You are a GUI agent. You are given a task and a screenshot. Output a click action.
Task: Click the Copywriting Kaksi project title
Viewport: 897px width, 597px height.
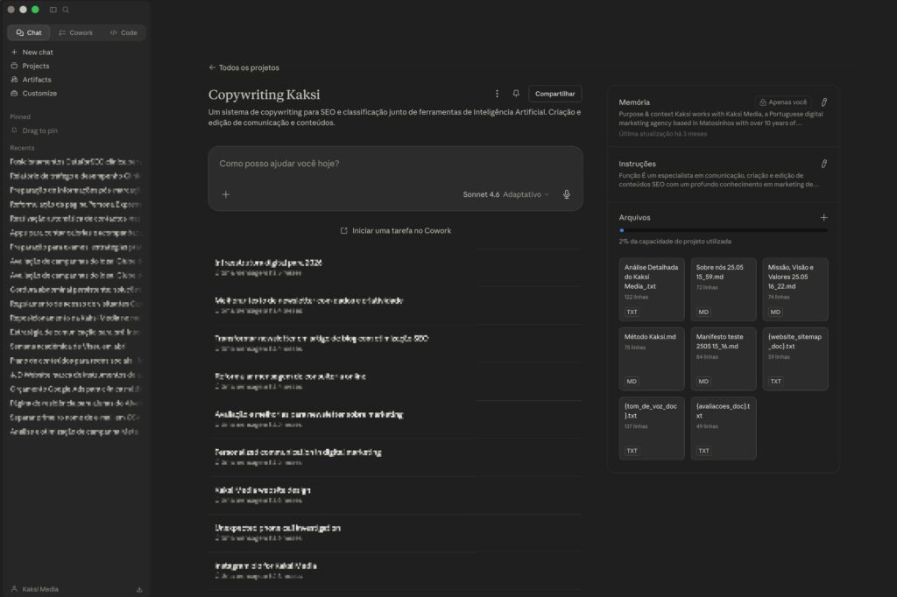(x=264, y=95)
